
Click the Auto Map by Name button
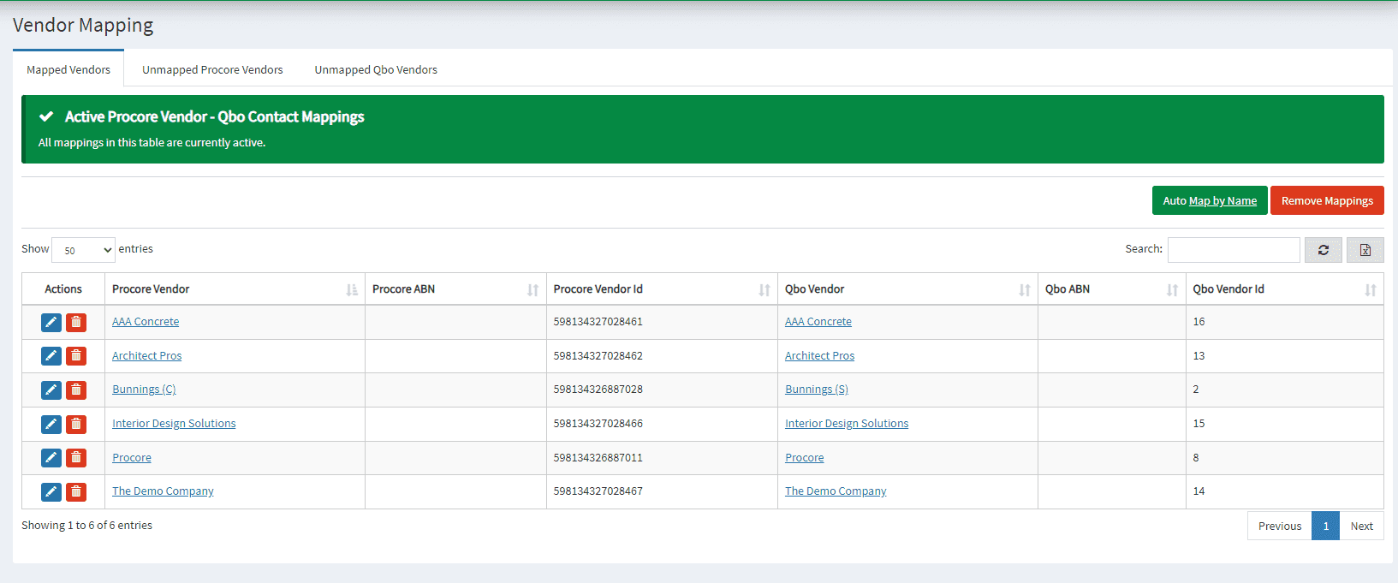[x=1209, y=201]
